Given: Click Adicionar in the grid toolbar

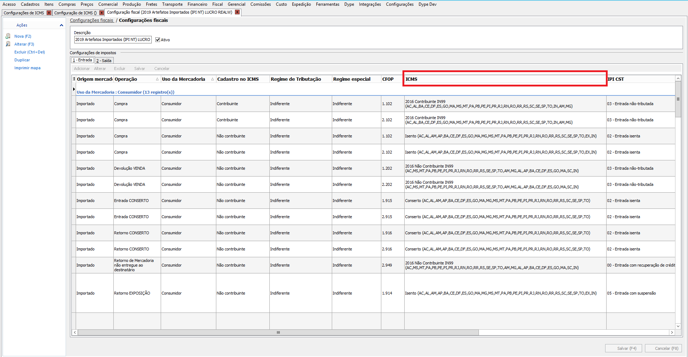Looking at the screenshot, I should pyautogui.click(x=82, y=69).
